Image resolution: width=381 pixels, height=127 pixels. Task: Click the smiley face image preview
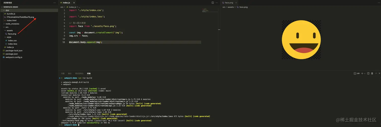[x=301, y=40]
